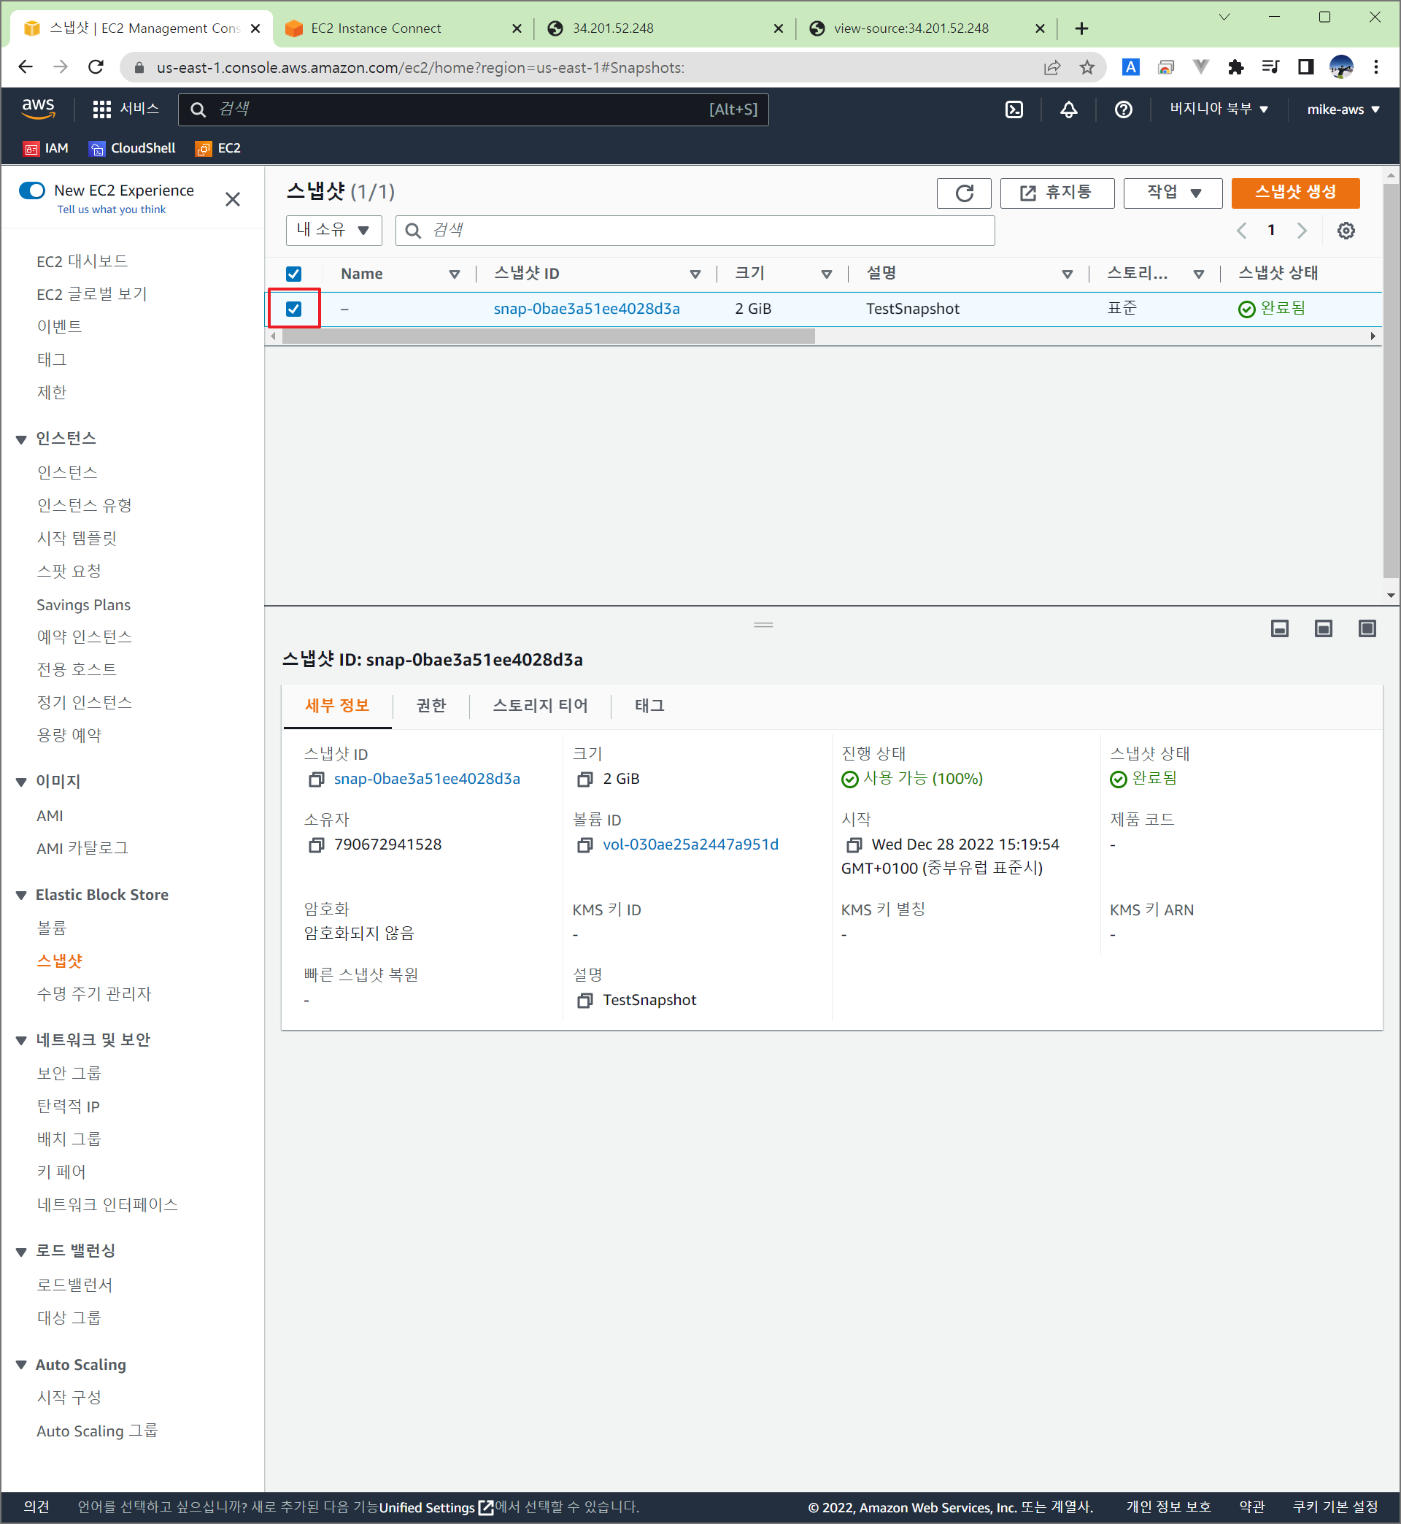Toggle select-all checkbox in table header
1401x1524 pixels.
coord(293,274)
